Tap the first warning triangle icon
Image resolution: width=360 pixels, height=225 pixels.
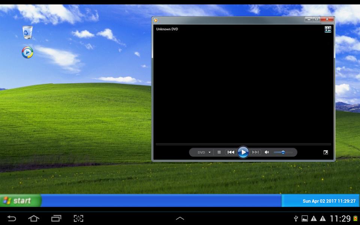[x=313, y=218]
